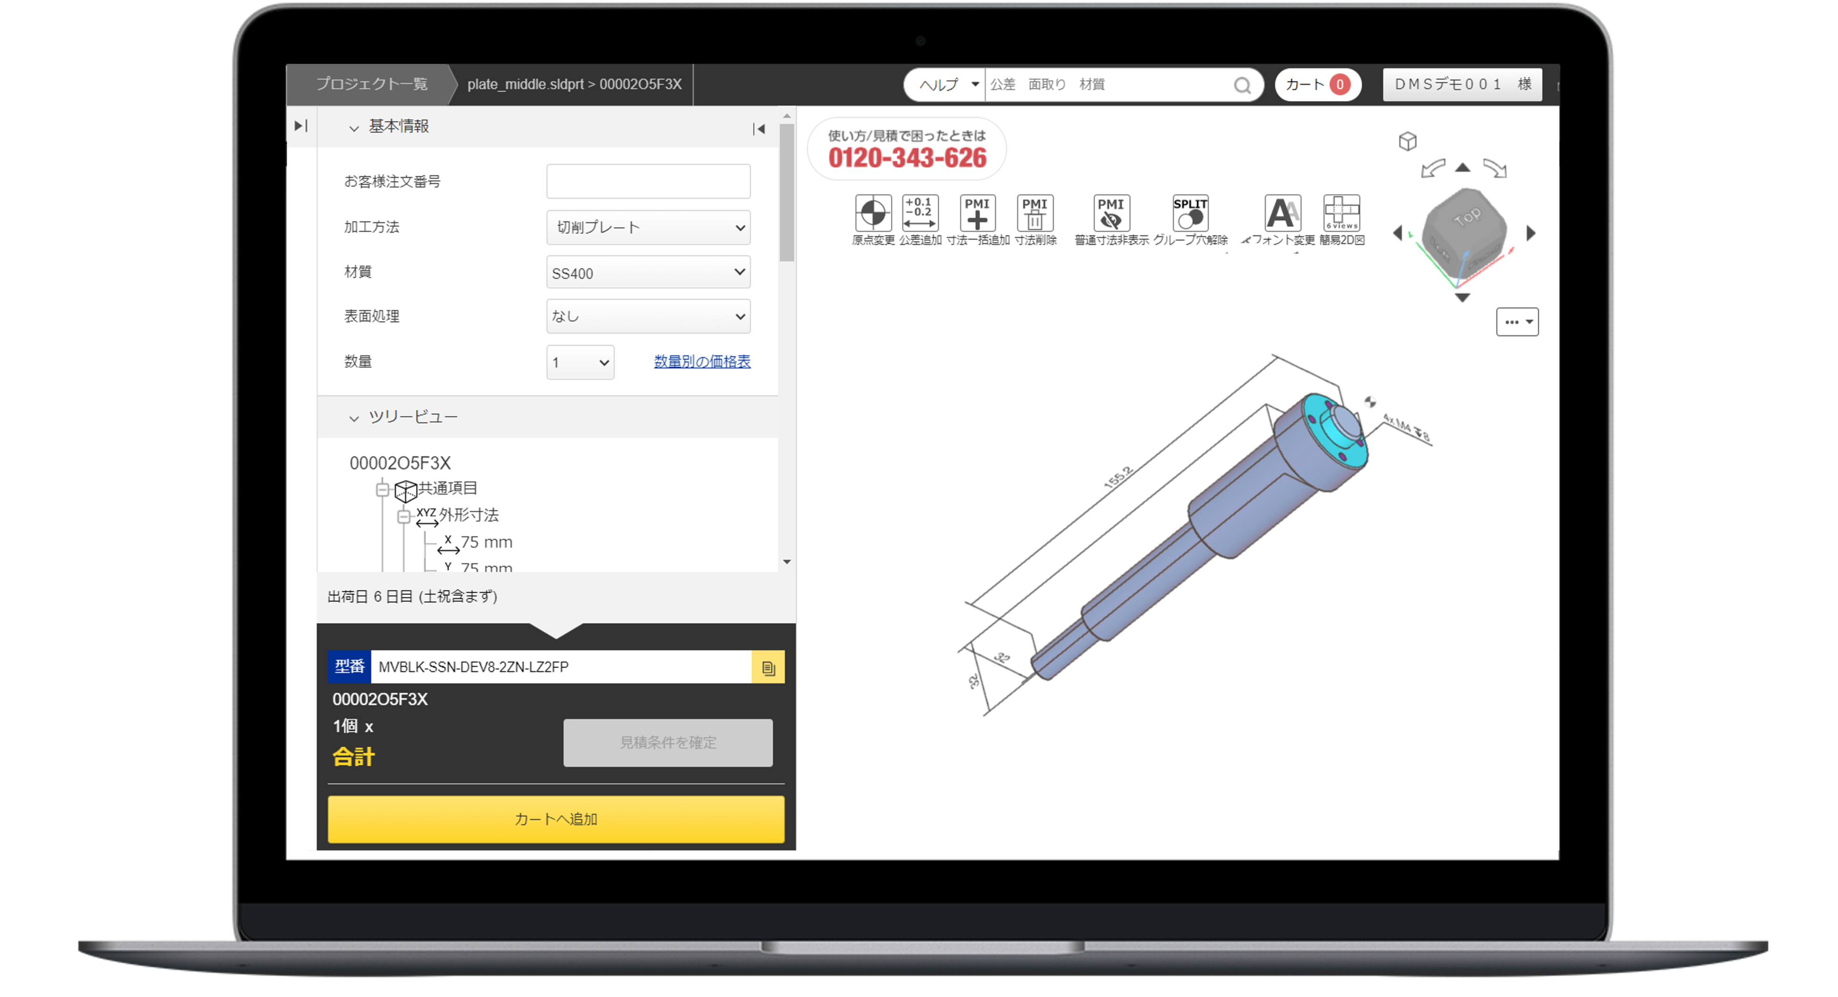The height and width of the screenshot is (997, 1838).
Task: Click the PMI 寸法削除 trash icon
Action: point(1034,213)
